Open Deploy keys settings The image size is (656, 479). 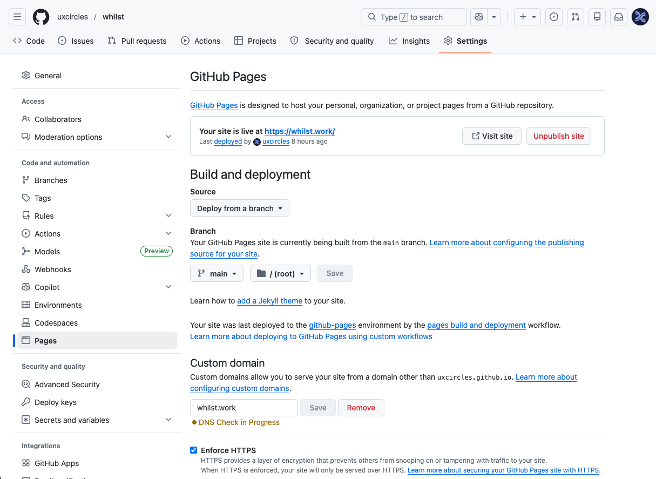(97, 402)
